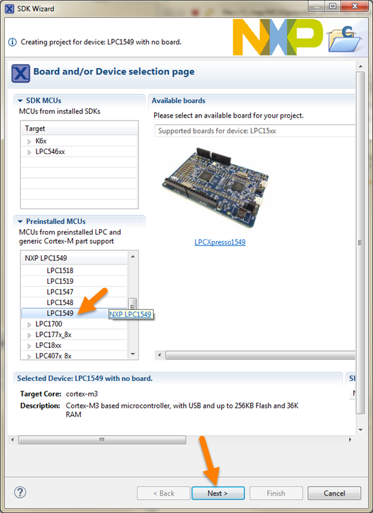The height and width of the screenshot is (513, 373).
Task: Open the LPCXpresso1549 board link
Action: pos(220,242)
